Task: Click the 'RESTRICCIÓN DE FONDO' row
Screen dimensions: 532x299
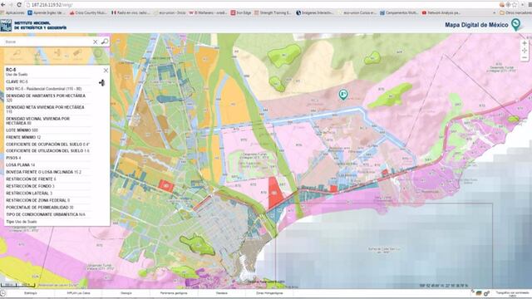Action: (48, 186)
